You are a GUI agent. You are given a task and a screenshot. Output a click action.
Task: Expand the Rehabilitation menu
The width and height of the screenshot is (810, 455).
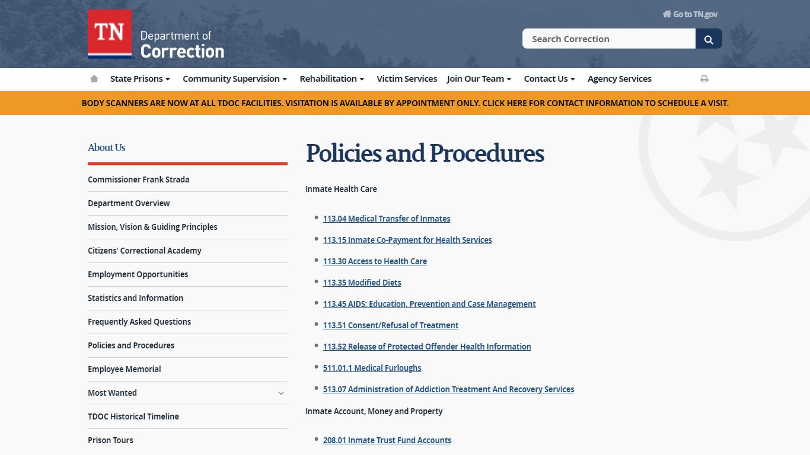click(331, 79)
